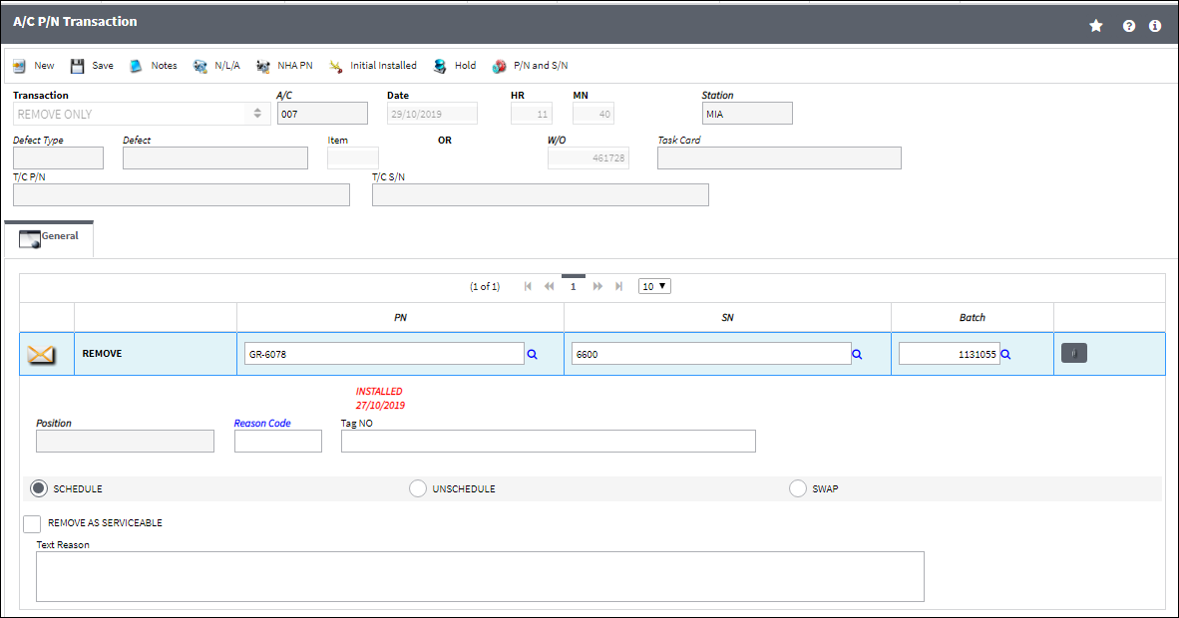Open the envelope icon in REMOVE row

pos(41,354)
